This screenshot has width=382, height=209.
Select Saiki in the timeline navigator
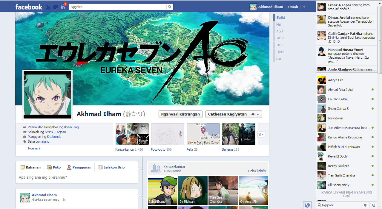pos(280,18)
